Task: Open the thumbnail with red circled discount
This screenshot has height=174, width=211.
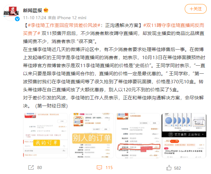Action: click(138, 135)
